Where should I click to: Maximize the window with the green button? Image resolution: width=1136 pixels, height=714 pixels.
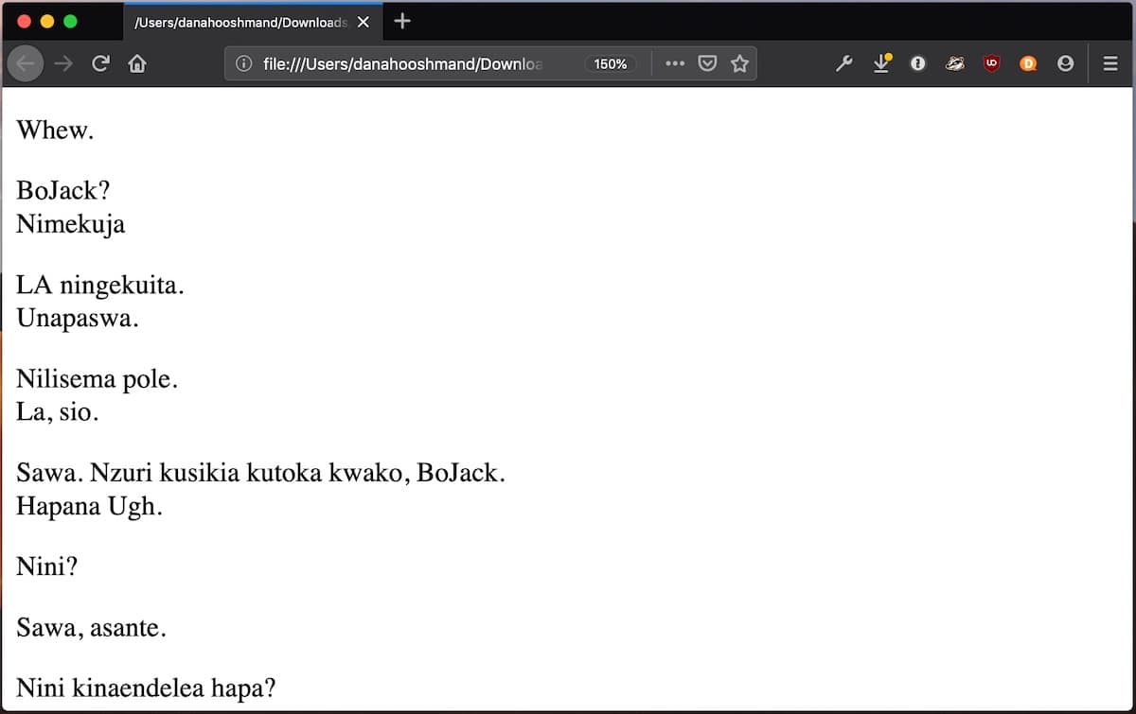[70, 21]
